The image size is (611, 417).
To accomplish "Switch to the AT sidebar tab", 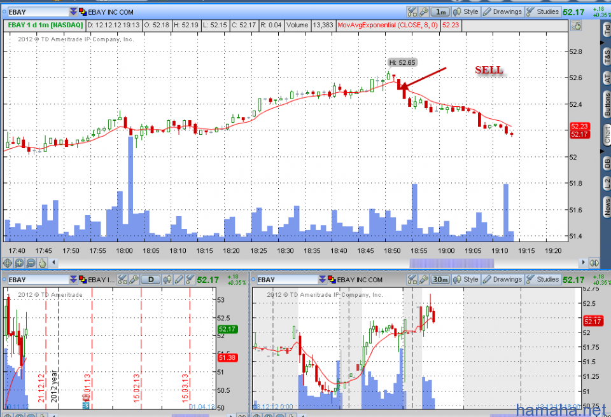I will click(x=607, y=78).
